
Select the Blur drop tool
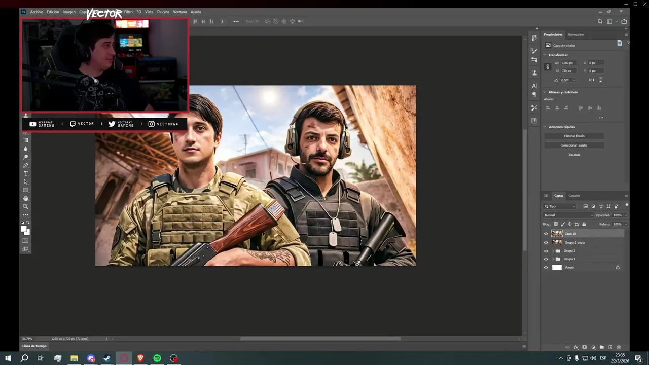(x=25, y=149)
